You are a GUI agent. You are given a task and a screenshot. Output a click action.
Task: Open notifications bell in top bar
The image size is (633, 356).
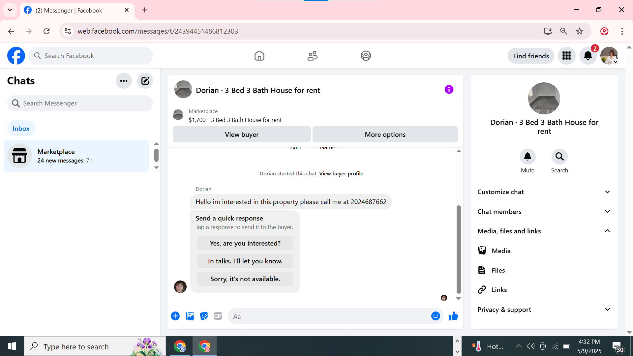click(x=588, y=56)
